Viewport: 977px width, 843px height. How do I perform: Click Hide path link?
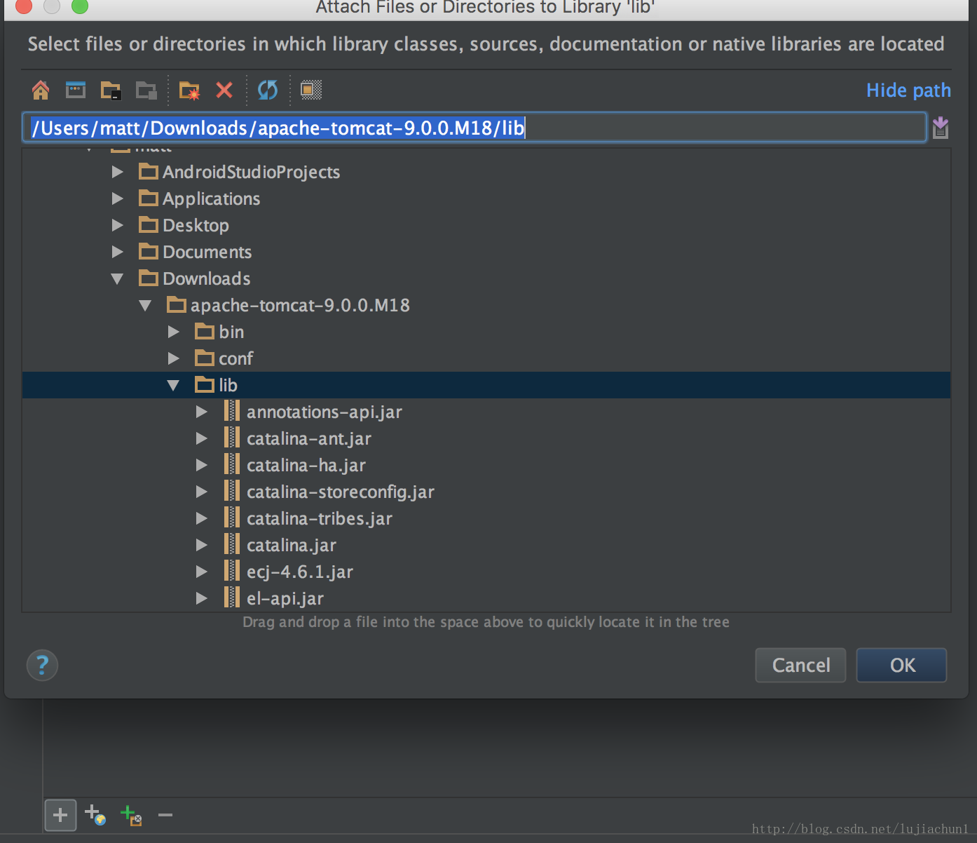pos(908,90)
